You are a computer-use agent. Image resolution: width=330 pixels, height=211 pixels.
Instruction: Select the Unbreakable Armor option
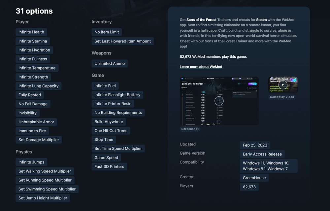pos(36,122)
